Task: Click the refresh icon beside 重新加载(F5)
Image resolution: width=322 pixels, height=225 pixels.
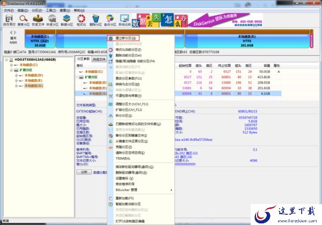Action: coord(111,198)
